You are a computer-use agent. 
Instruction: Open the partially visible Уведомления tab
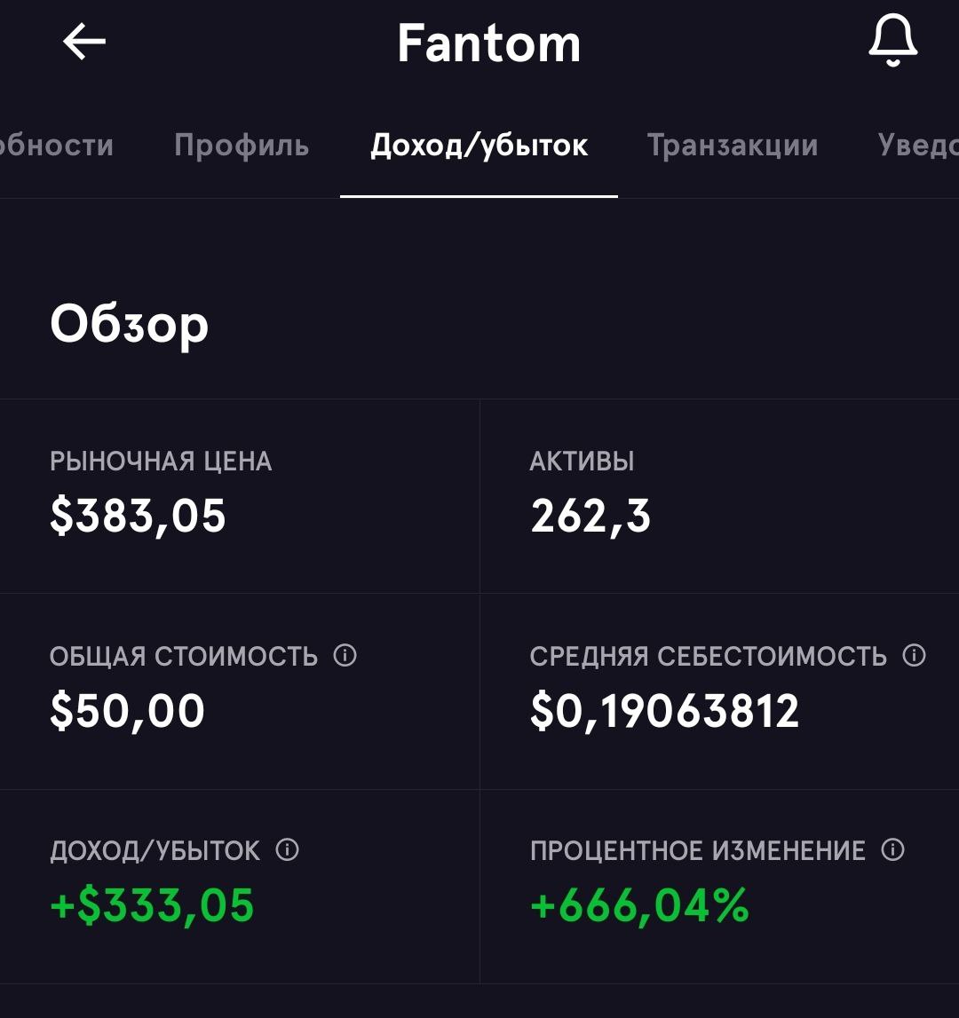pos(918,146)
